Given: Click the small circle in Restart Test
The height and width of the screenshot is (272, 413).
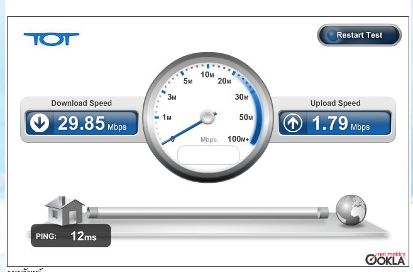Looking at the screenshot, I should pos(332,35).
